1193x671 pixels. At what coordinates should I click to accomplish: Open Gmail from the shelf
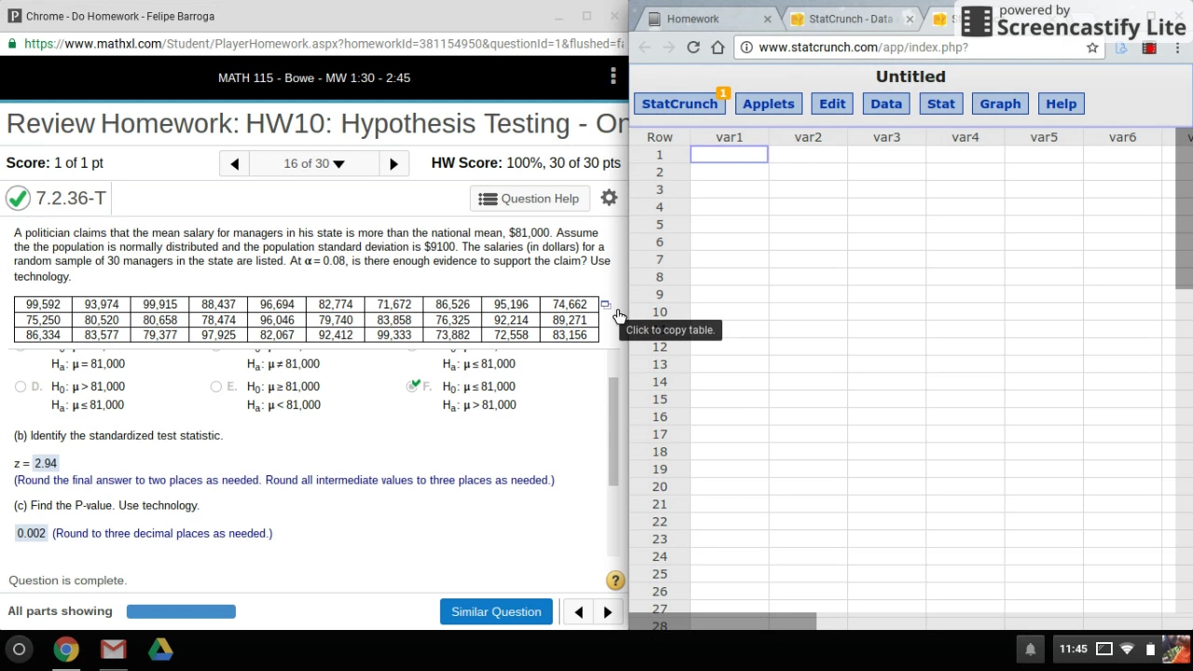click(113, 650)
